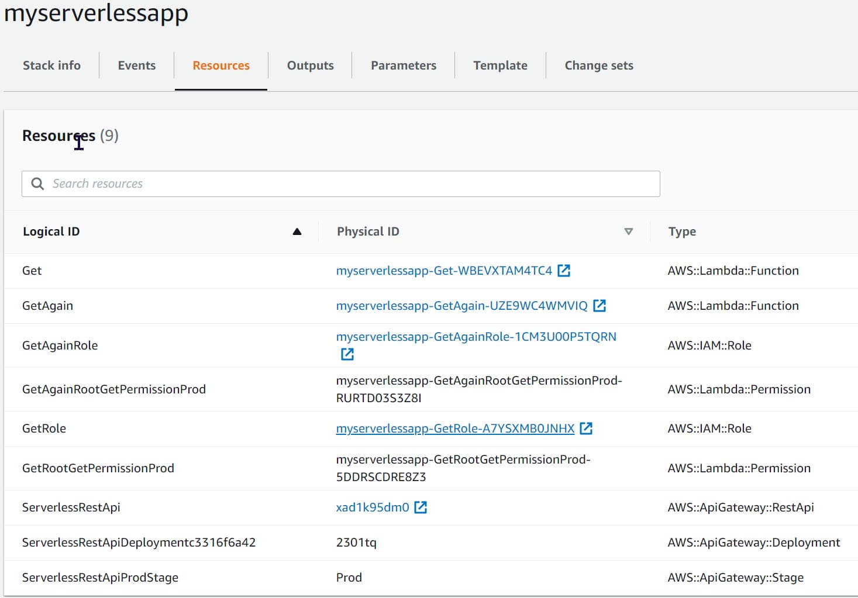Click AWS::IAM::Role type in GetRole row
The height and width of the screenshot is (598, 858).
tap(709, 428)
